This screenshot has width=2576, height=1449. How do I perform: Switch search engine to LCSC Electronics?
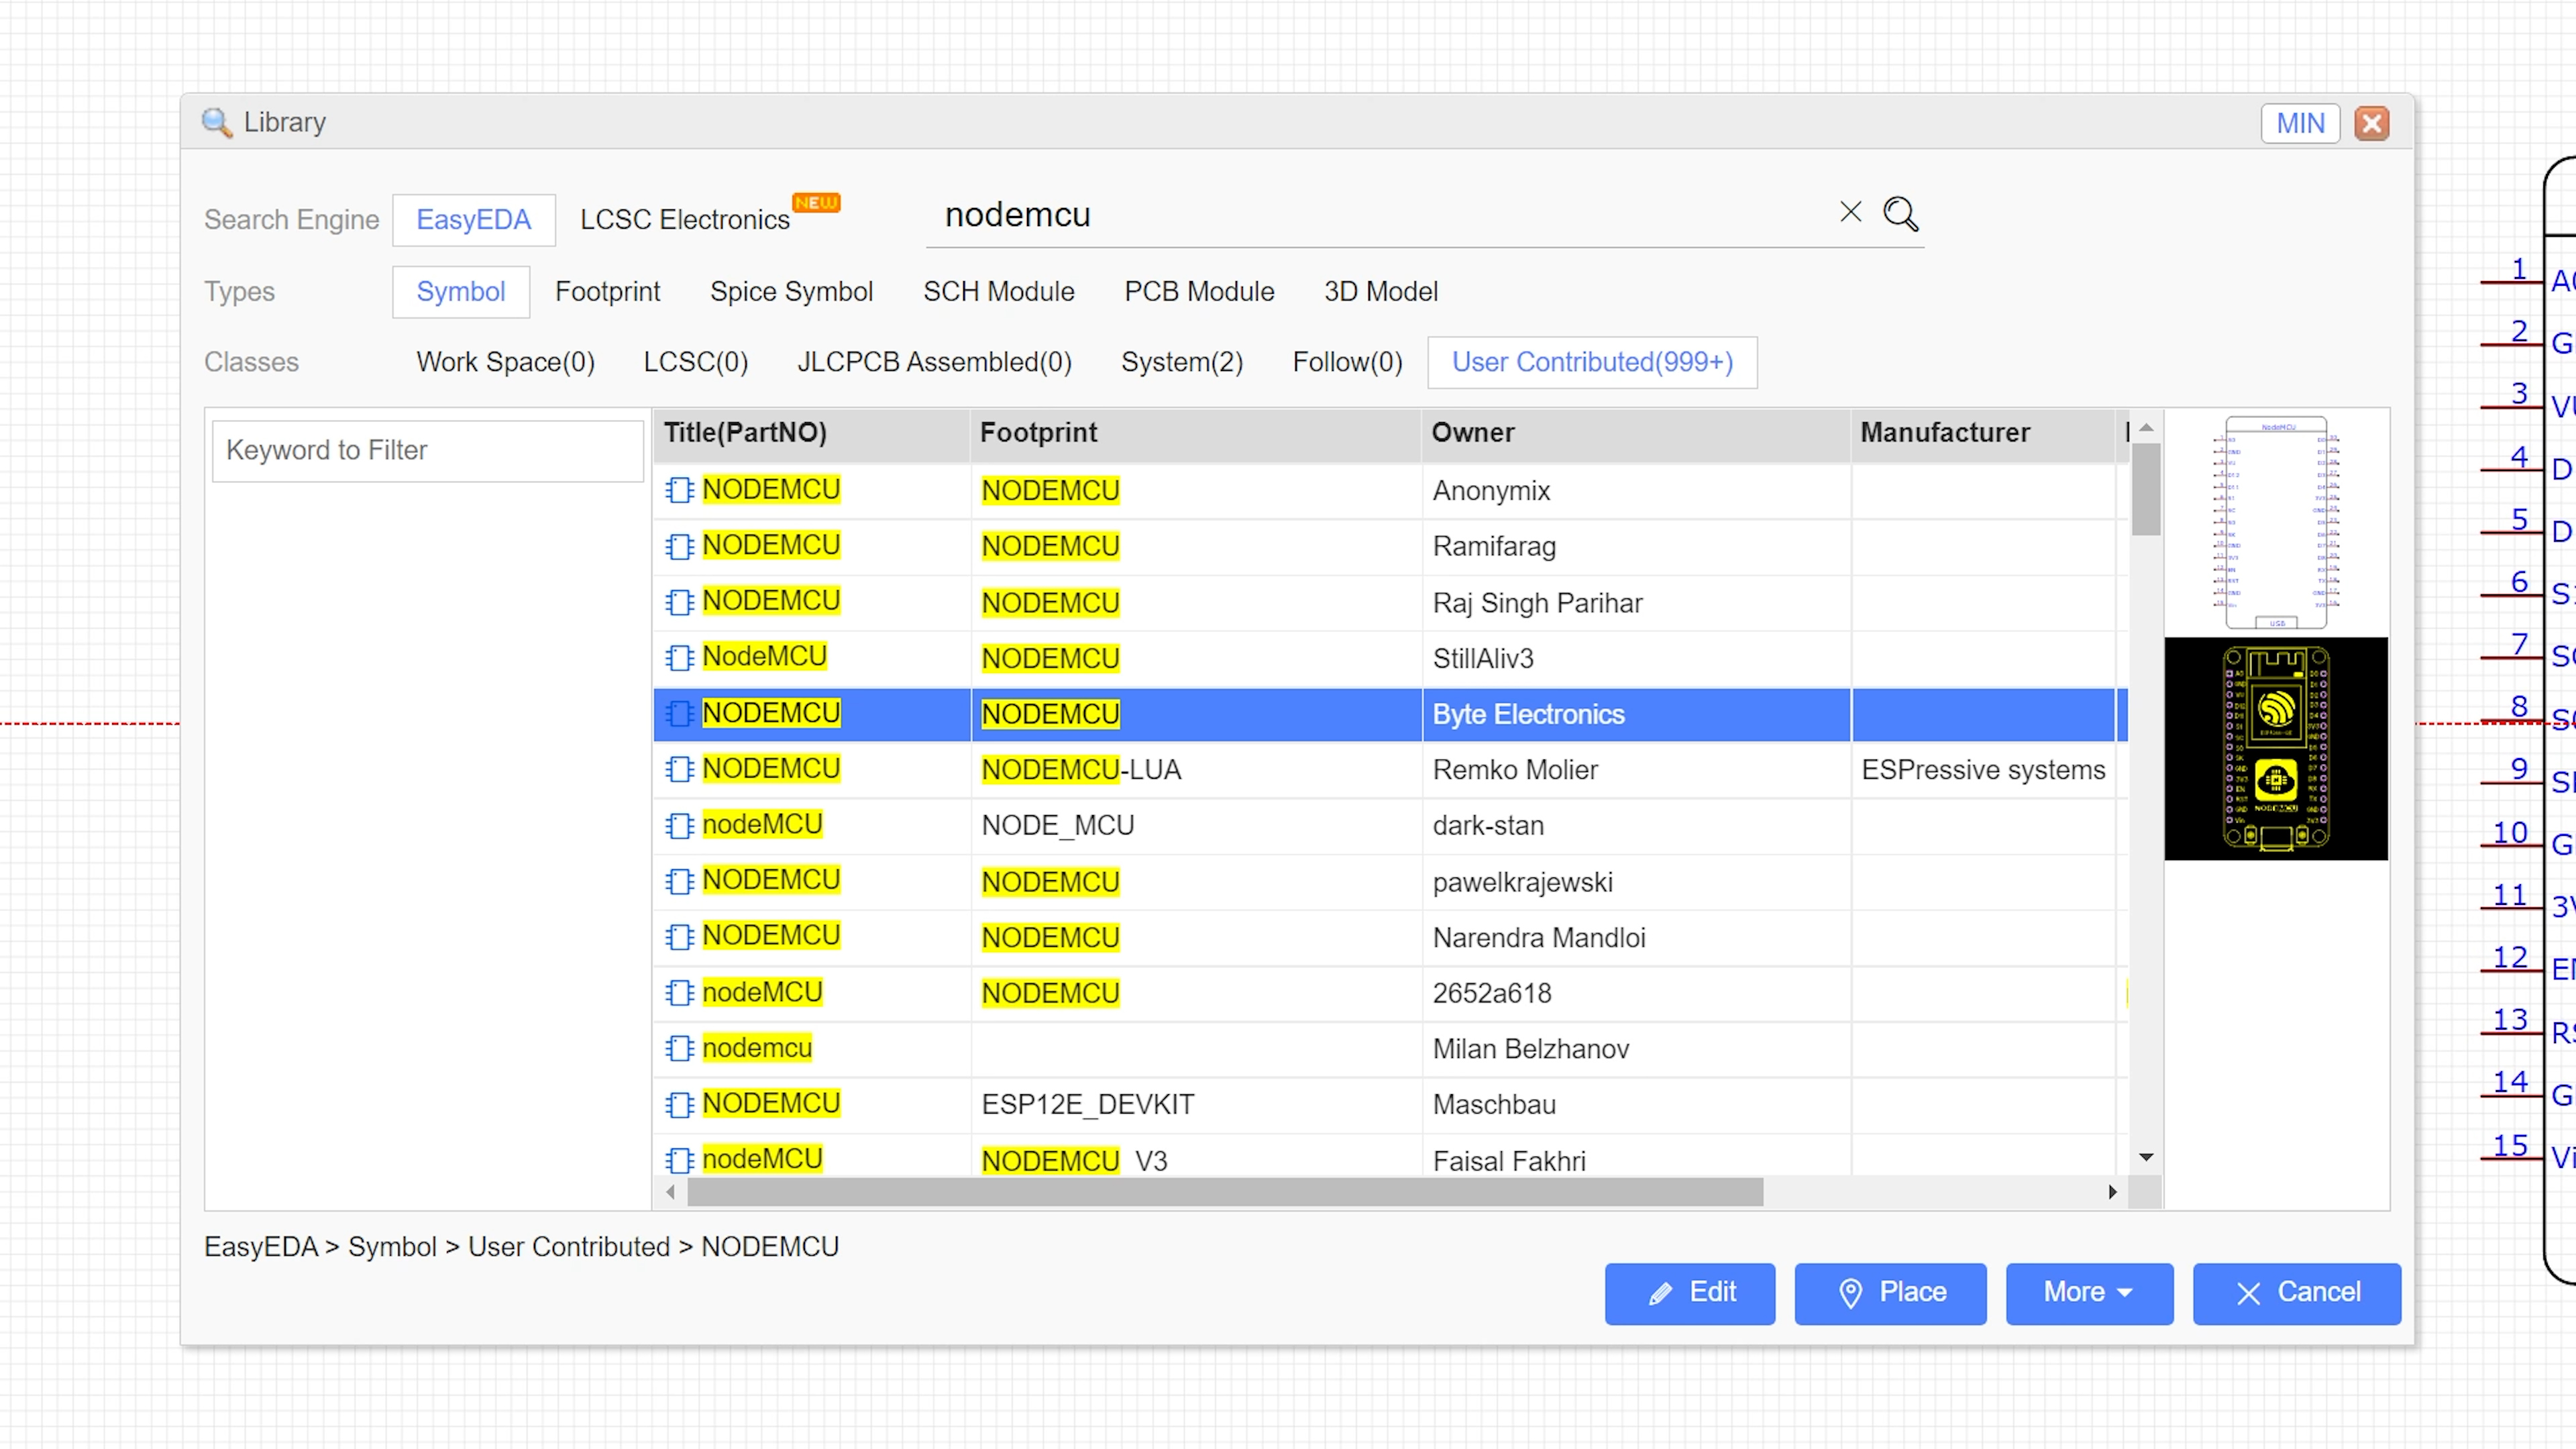[x=685, y=220]
